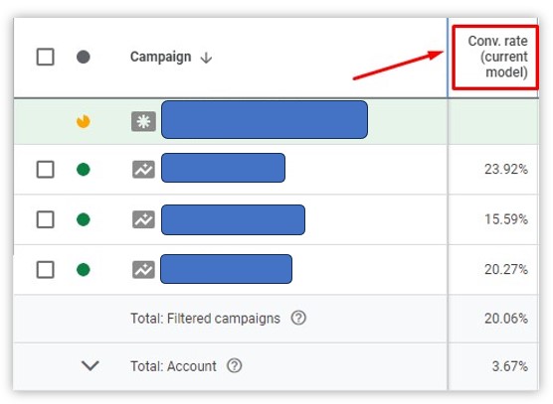
Task: Click the Campaign column header
Action: [161, 57]
